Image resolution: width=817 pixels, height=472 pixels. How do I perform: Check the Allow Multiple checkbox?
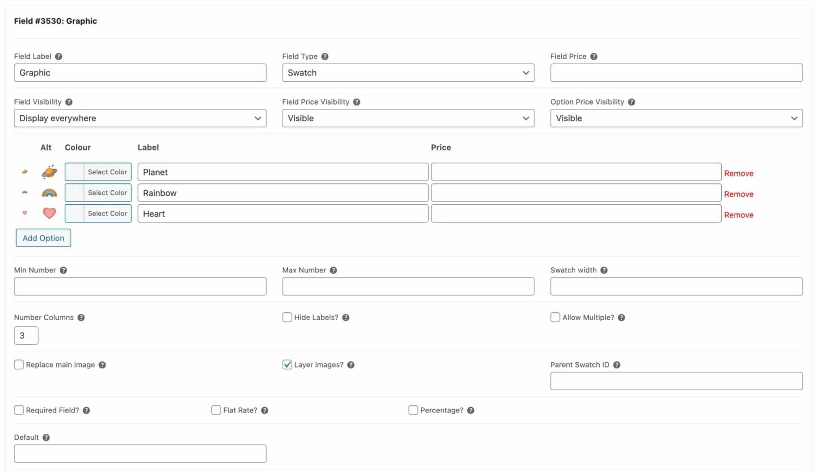[555, 318]
